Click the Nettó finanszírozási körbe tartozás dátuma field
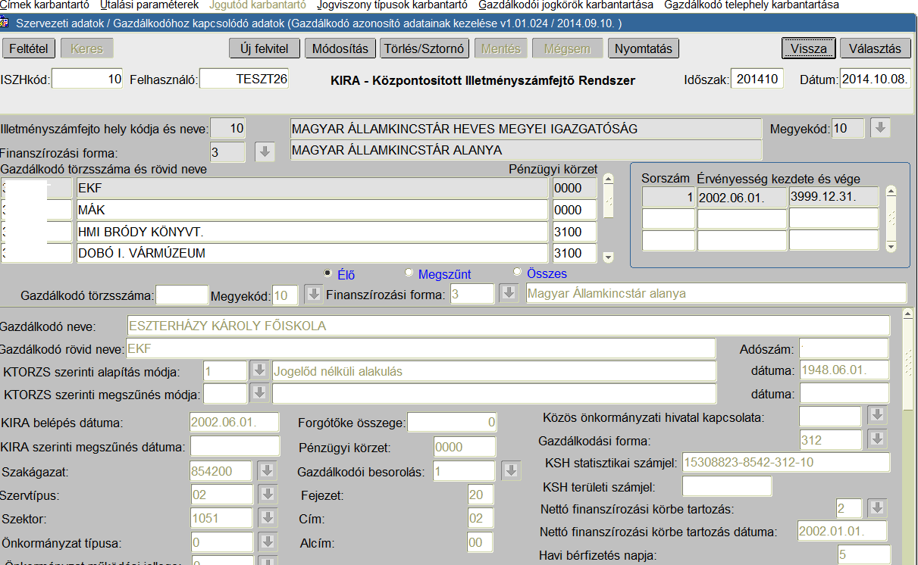 click(x=842, y=530)
